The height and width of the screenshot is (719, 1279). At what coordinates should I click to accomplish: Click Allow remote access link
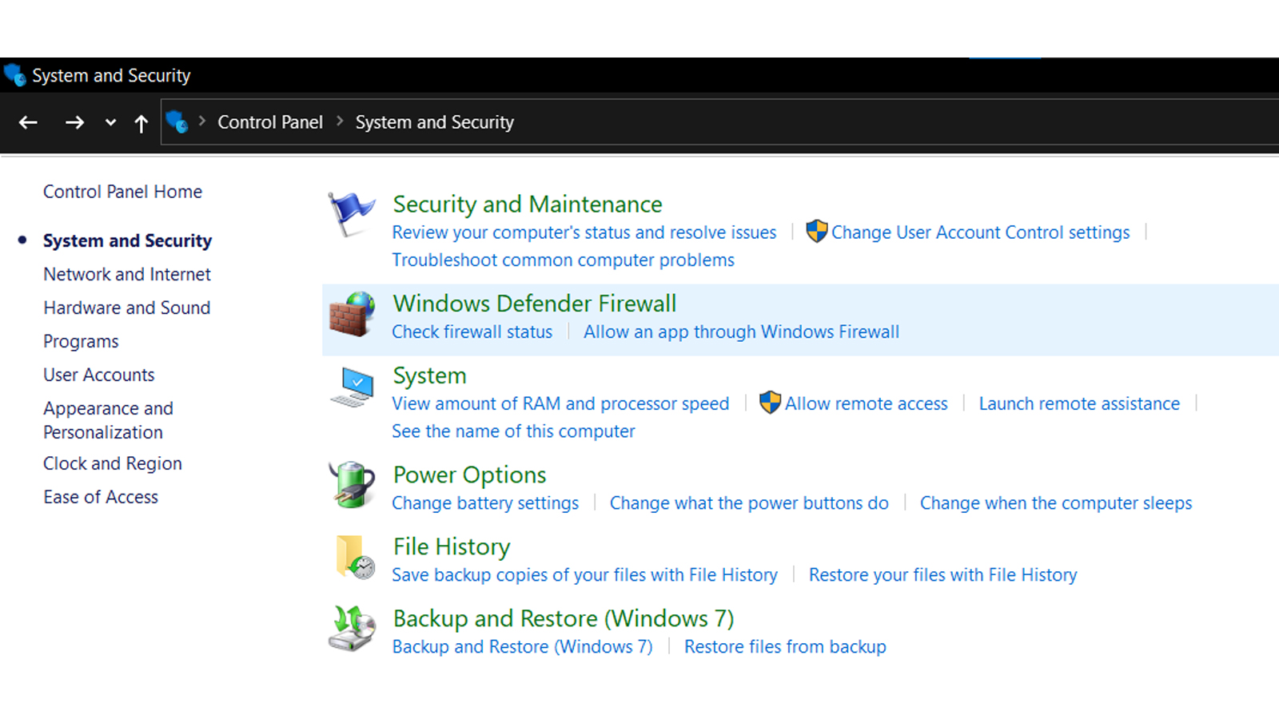pyautogui.click(x=867, y=403)
